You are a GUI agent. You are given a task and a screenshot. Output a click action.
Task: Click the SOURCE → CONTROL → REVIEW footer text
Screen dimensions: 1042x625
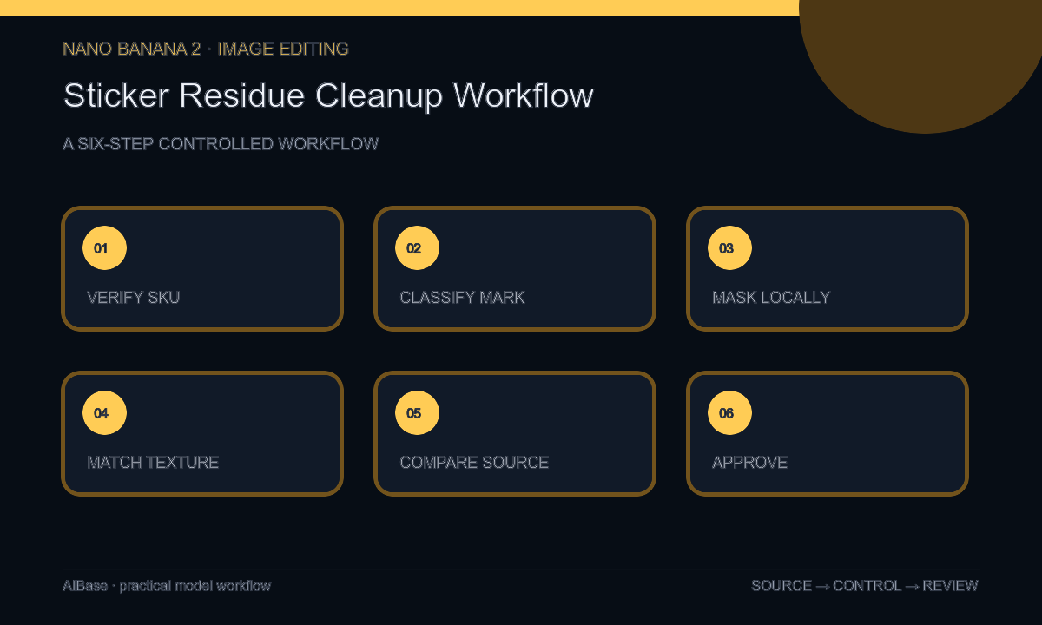tap(865, 586)
